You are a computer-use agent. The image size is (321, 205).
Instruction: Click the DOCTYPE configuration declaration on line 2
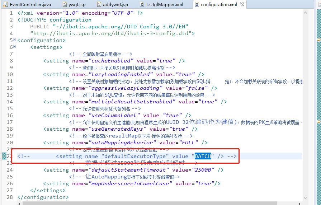pyautogui.click(x=54, y=20)
